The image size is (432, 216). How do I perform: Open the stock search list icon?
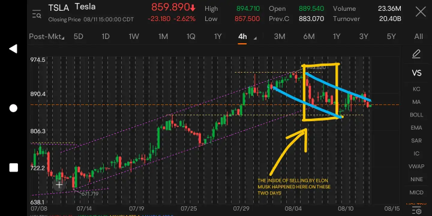(x=37, y=14)
